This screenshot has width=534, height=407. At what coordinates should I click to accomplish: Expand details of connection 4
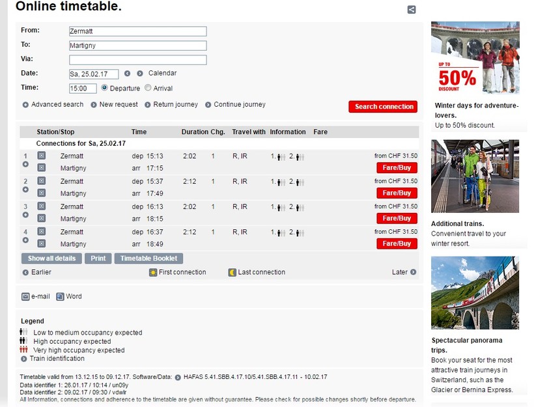(x=25, y=240)
